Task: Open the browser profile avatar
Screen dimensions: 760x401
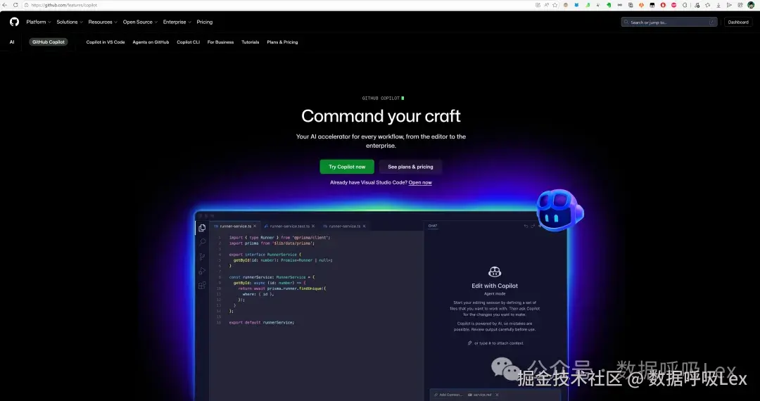Action: [x=751, y=5]
